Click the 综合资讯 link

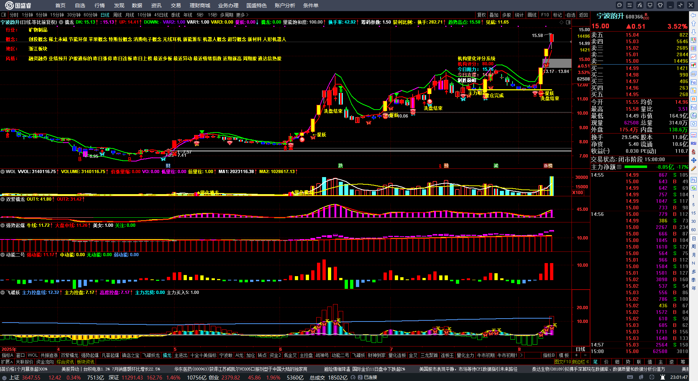[x=65, y=362]
